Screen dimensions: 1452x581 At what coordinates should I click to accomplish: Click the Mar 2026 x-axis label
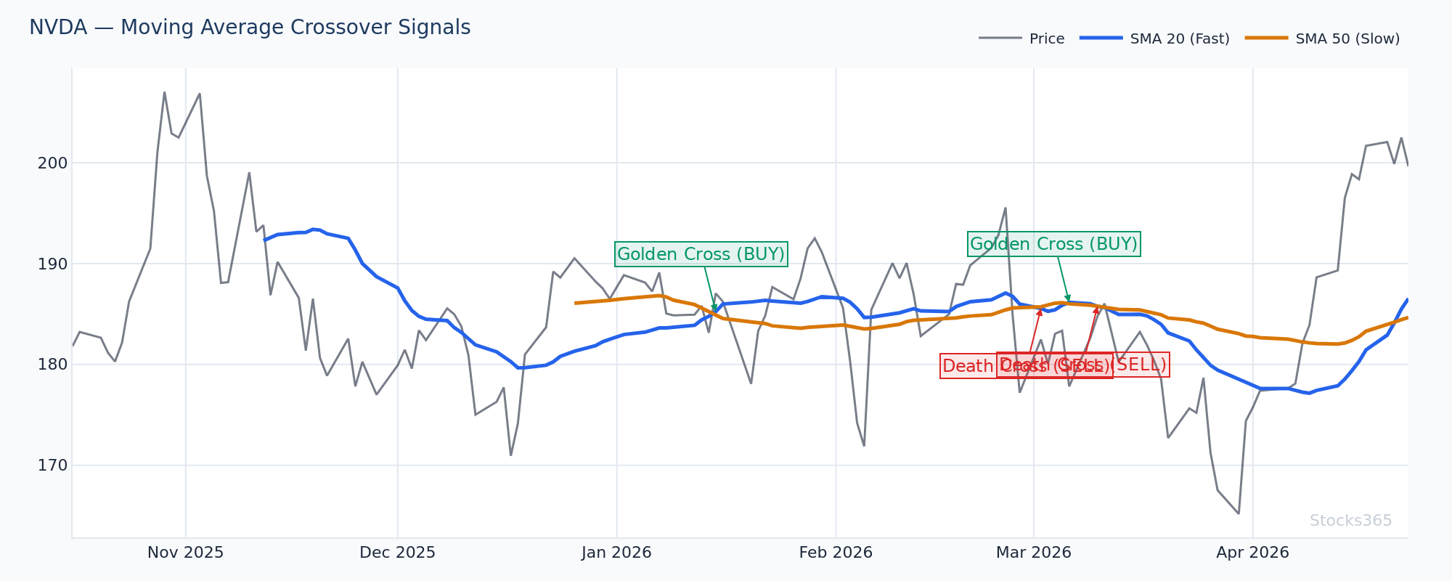click(1033, 553)
